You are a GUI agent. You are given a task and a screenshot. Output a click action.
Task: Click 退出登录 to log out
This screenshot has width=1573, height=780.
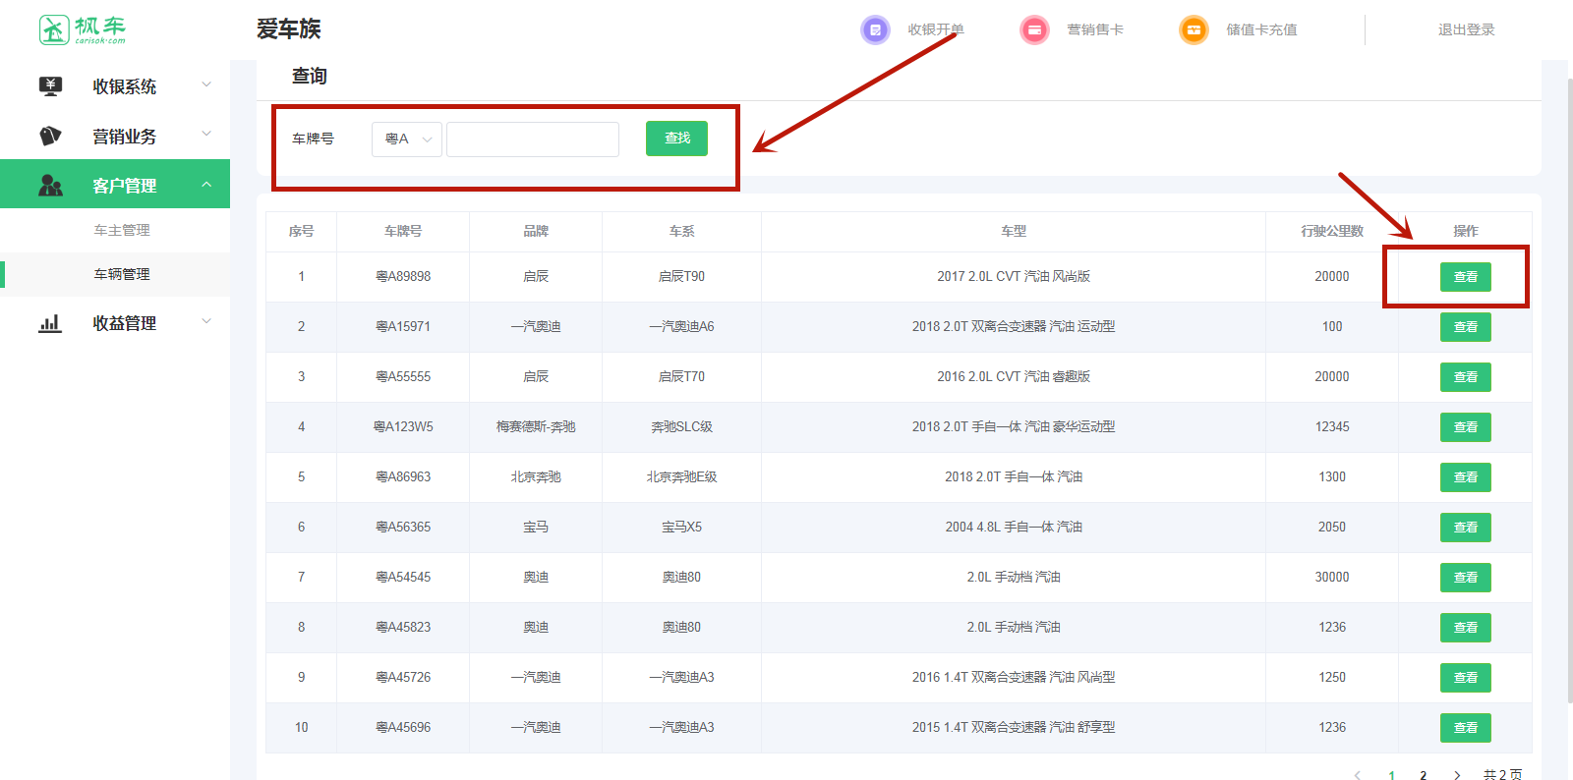click(1466, 30)
